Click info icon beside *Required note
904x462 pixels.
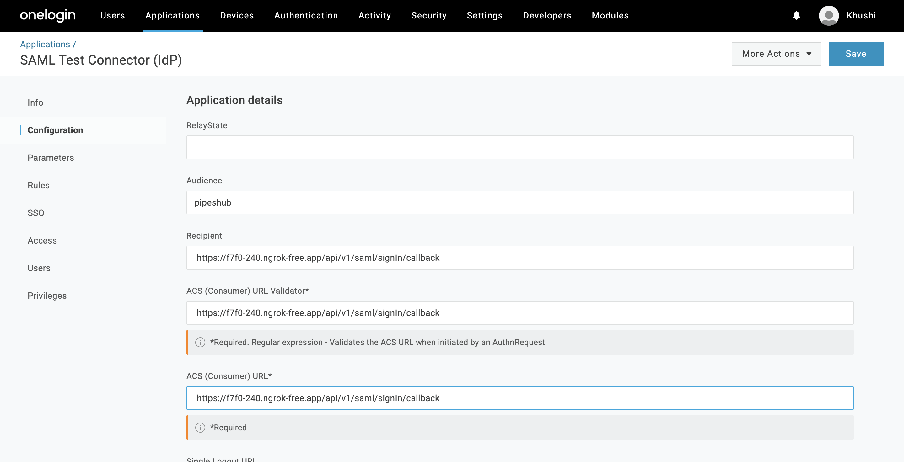(200, 427)
